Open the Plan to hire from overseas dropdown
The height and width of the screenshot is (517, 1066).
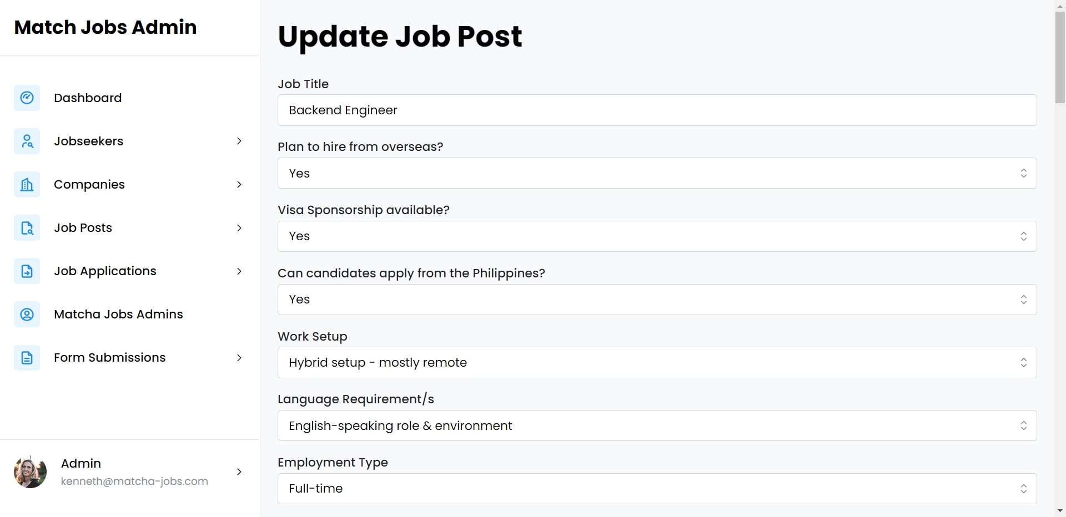coord(657,173)
